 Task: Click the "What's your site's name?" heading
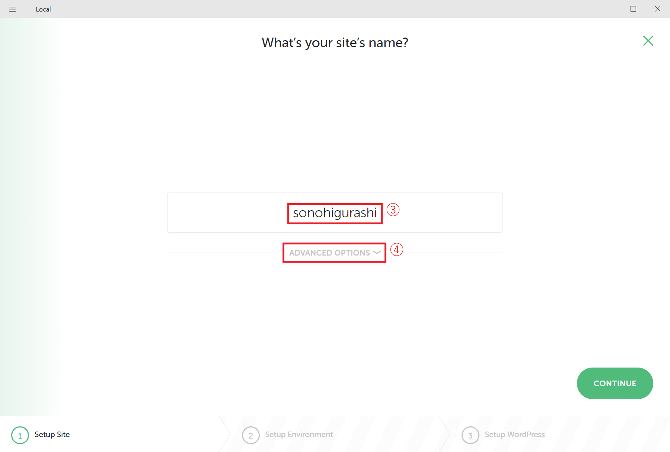point(335,43)
